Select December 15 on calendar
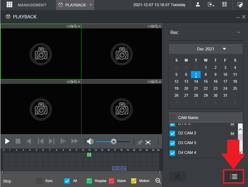 pyautogui.click(x=206, y=81)
